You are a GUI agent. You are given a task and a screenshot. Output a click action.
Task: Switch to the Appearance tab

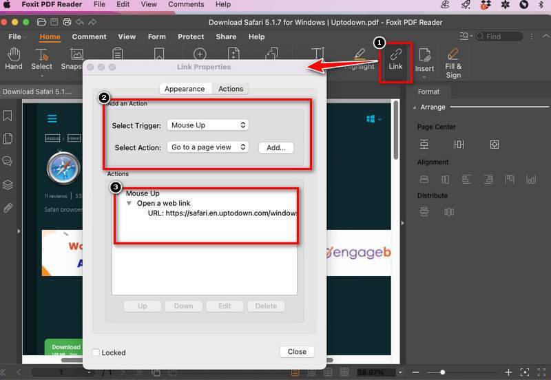(x=185, y=89)
